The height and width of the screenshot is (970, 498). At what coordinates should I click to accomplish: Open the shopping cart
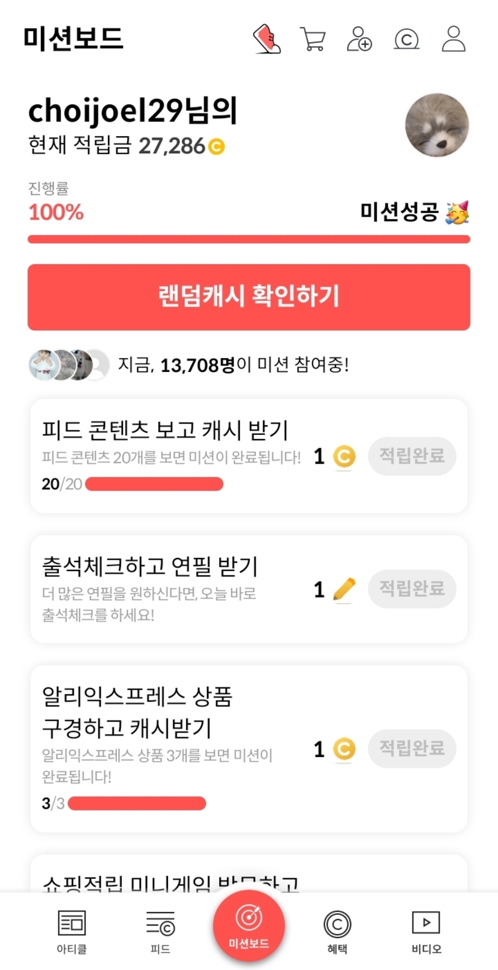coord(313,40)
